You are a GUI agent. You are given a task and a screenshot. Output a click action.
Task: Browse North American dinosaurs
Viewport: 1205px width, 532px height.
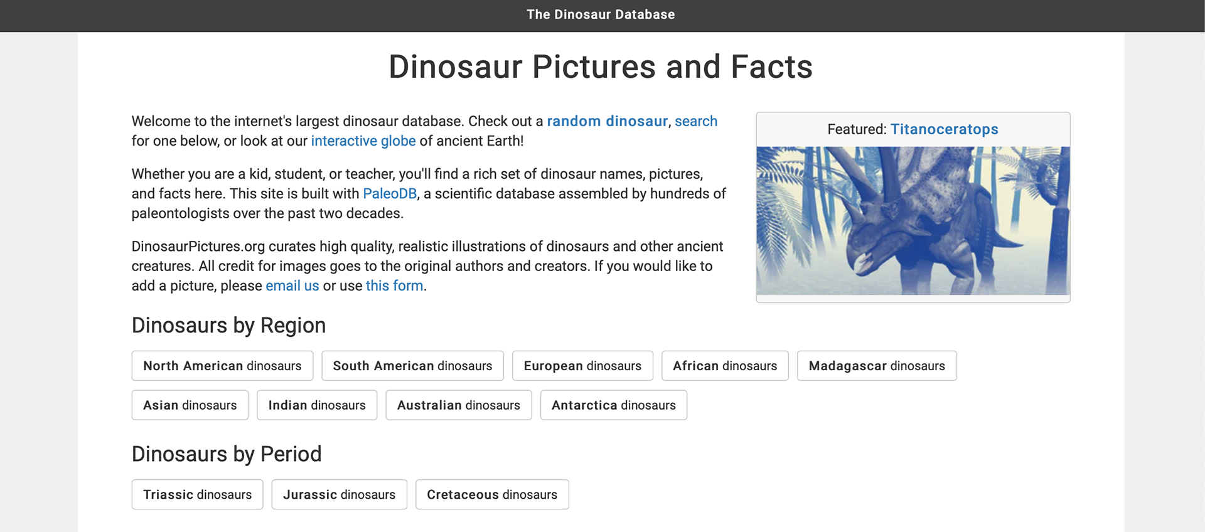[x=222, y=366]
